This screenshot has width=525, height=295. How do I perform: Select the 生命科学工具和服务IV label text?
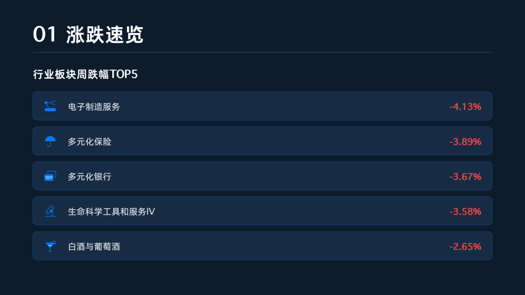click(111, 212)
